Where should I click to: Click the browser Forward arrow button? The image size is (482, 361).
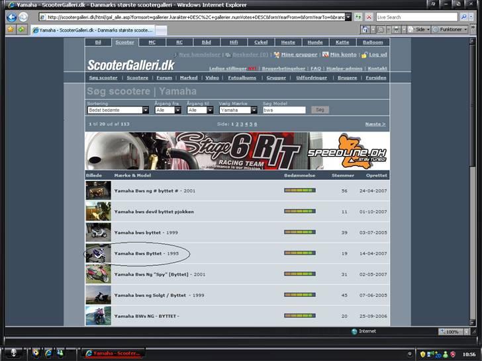23,17
